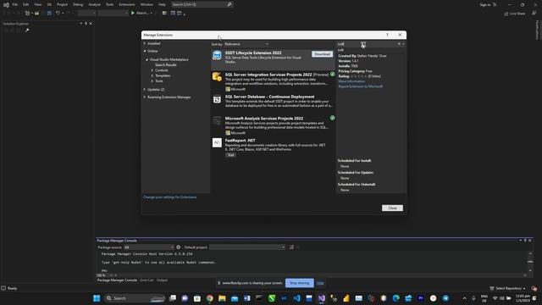Open the Analyze menu
This screenshot has width=542, height=305.
94,4
